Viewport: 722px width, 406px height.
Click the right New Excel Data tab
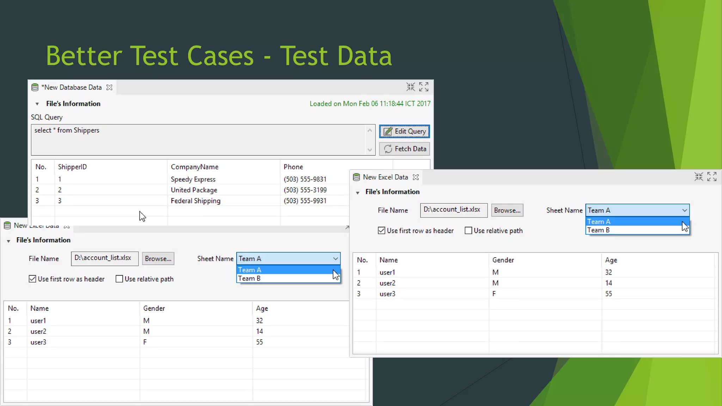pos(385,177)
